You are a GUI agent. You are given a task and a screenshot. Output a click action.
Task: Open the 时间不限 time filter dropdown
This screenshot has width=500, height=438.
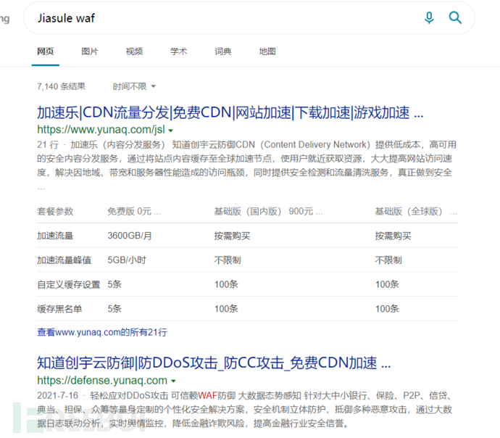tap(134, 86)
